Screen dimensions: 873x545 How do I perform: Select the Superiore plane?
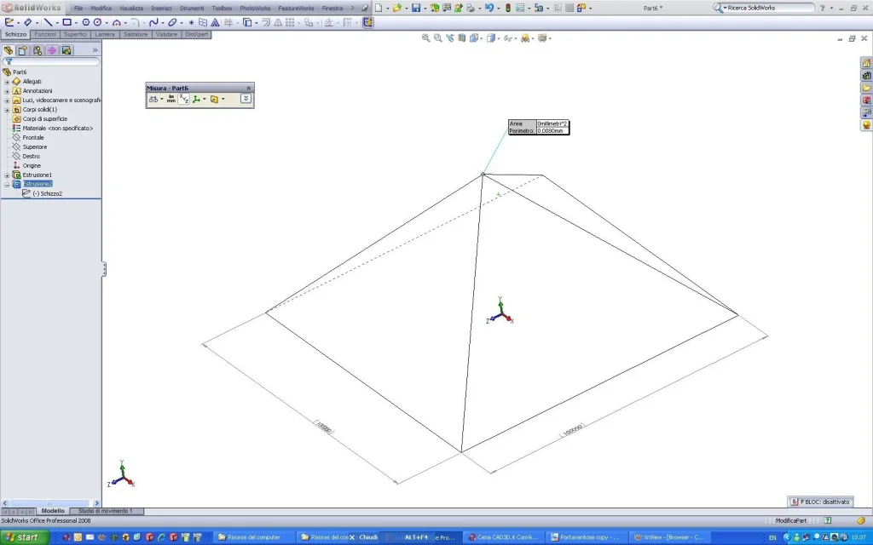[34, 146]
